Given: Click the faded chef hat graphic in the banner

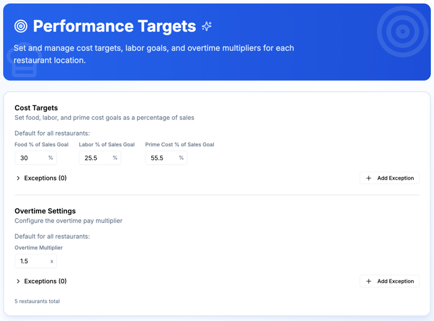Looking at the screenshot, I should click(24, 61).
